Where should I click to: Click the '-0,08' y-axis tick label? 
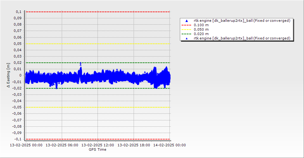click(x=17, y=126)
